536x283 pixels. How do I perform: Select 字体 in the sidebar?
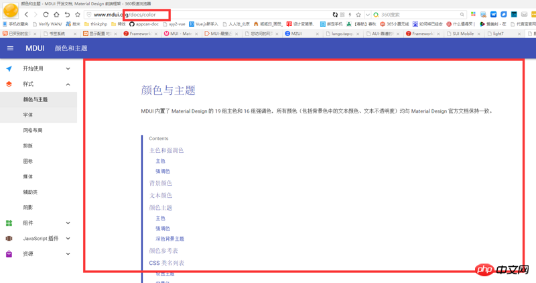pyautogui.click(x=38, y=115)
